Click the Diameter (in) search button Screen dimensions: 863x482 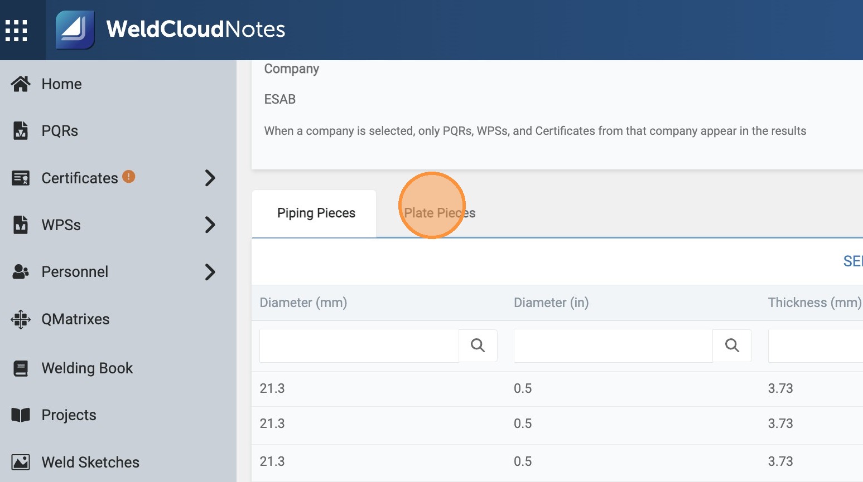pos(732,345)
